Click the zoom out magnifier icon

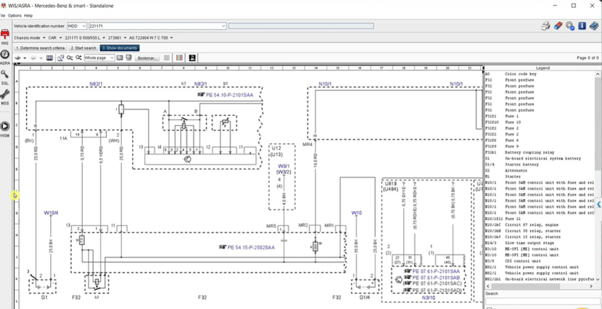69,58
